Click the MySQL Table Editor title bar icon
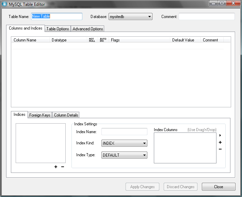Viewport: 242px width, 197px height. point(5,4)
